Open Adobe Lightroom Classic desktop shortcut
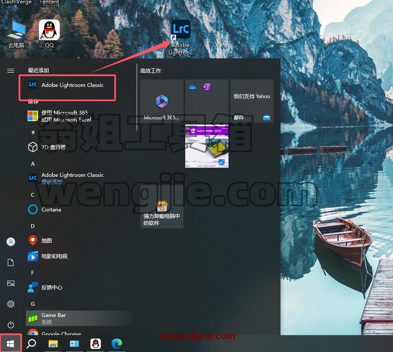393x352 pixels. point(181,38)
